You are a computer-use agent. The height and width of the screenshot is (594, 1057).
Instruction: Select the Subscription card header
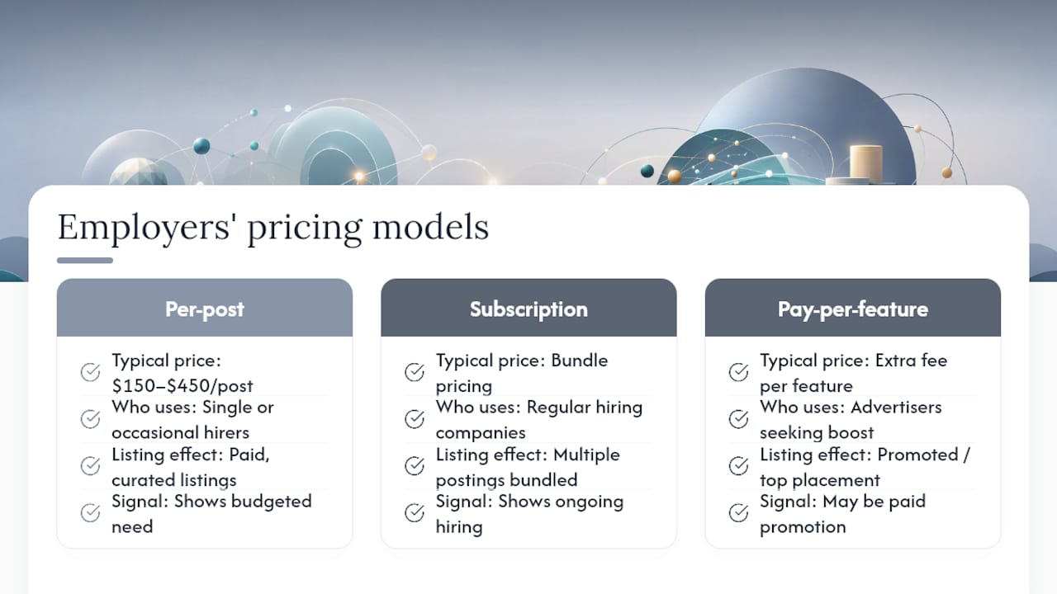[528, 308]
